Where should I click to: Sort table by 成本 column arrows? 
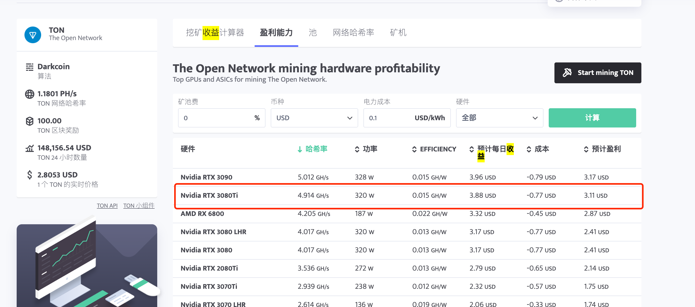(528, 149)
